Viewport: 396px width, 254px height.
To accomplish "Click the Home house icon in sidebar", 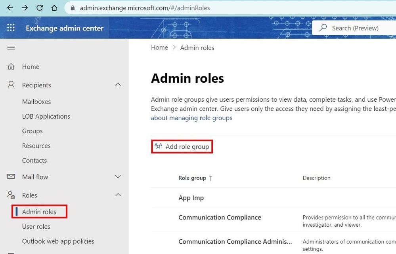I will (11, 66).
